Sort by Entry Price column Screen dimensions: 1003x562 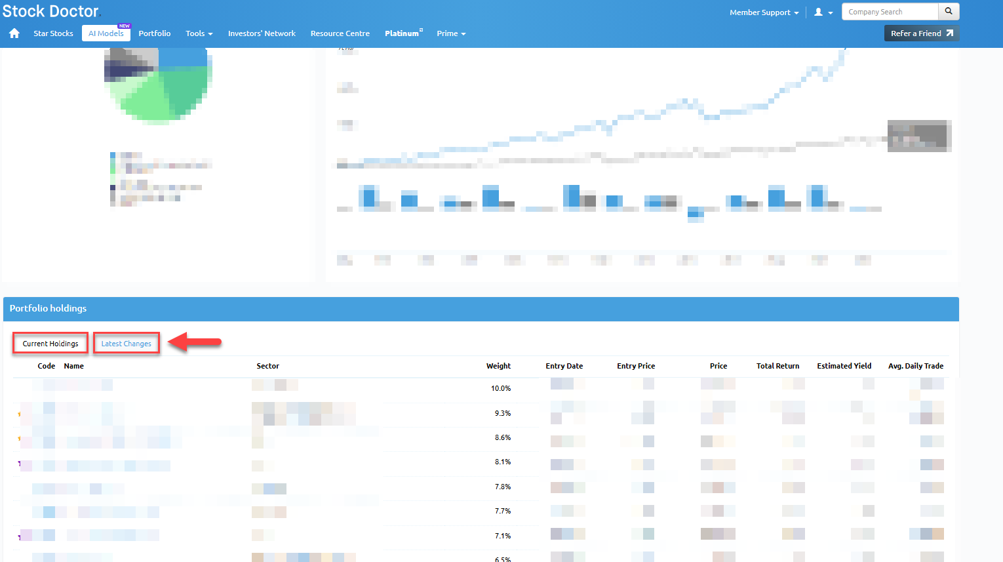(x=636, y=366)
